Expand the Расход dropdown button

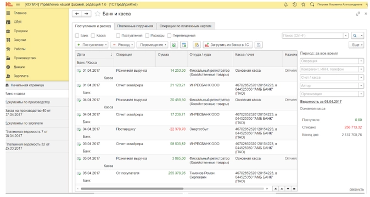(122, 45)
